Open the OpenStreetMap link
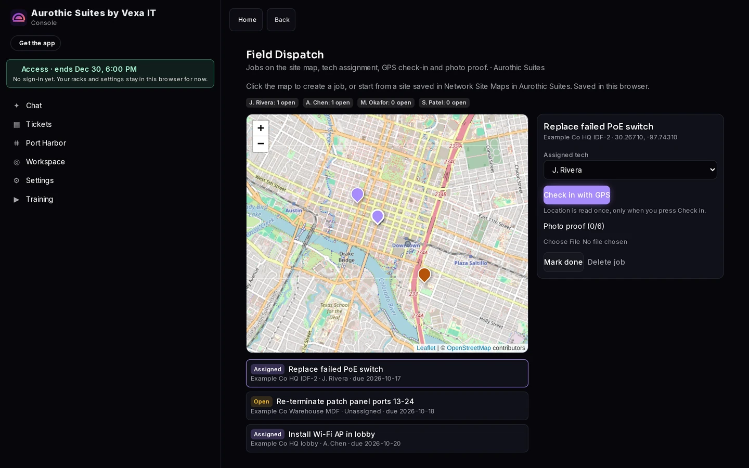The width and height of the screenshot is (749, 468). 469,348
